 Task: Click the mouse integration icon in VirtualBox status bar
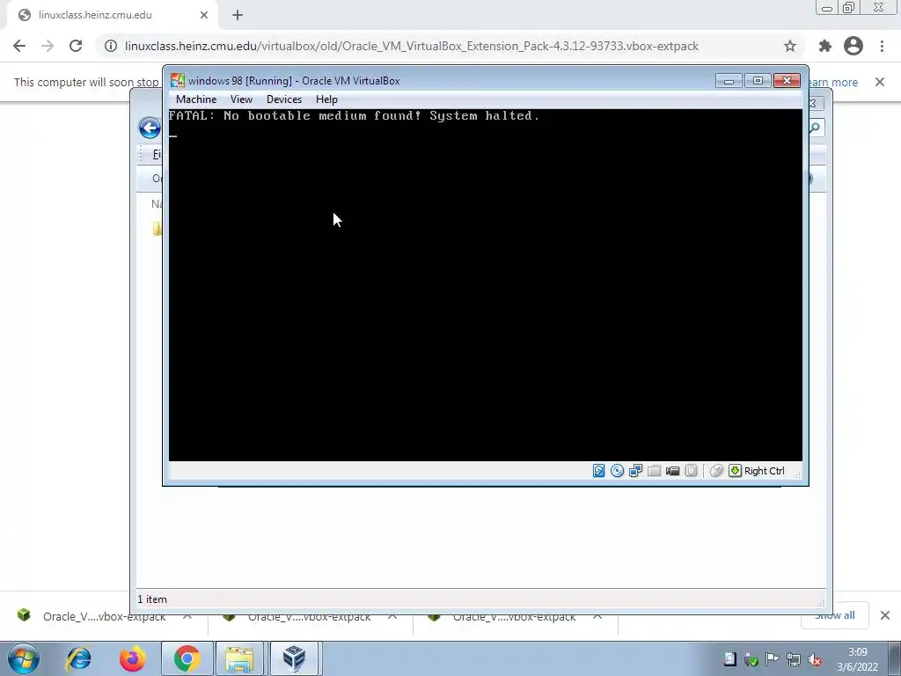[x=716, y=471]
